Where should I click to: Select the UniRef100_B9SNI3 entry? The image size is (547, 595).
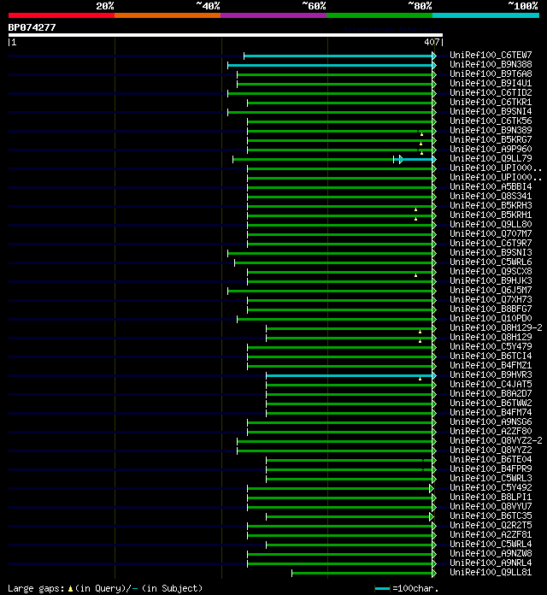pos(491,252)
